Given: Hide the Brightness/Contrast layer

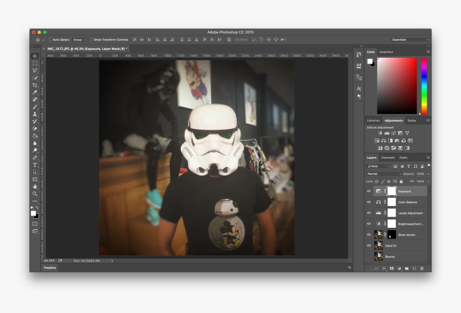Looking at the screenshot, I should (369, 223).
